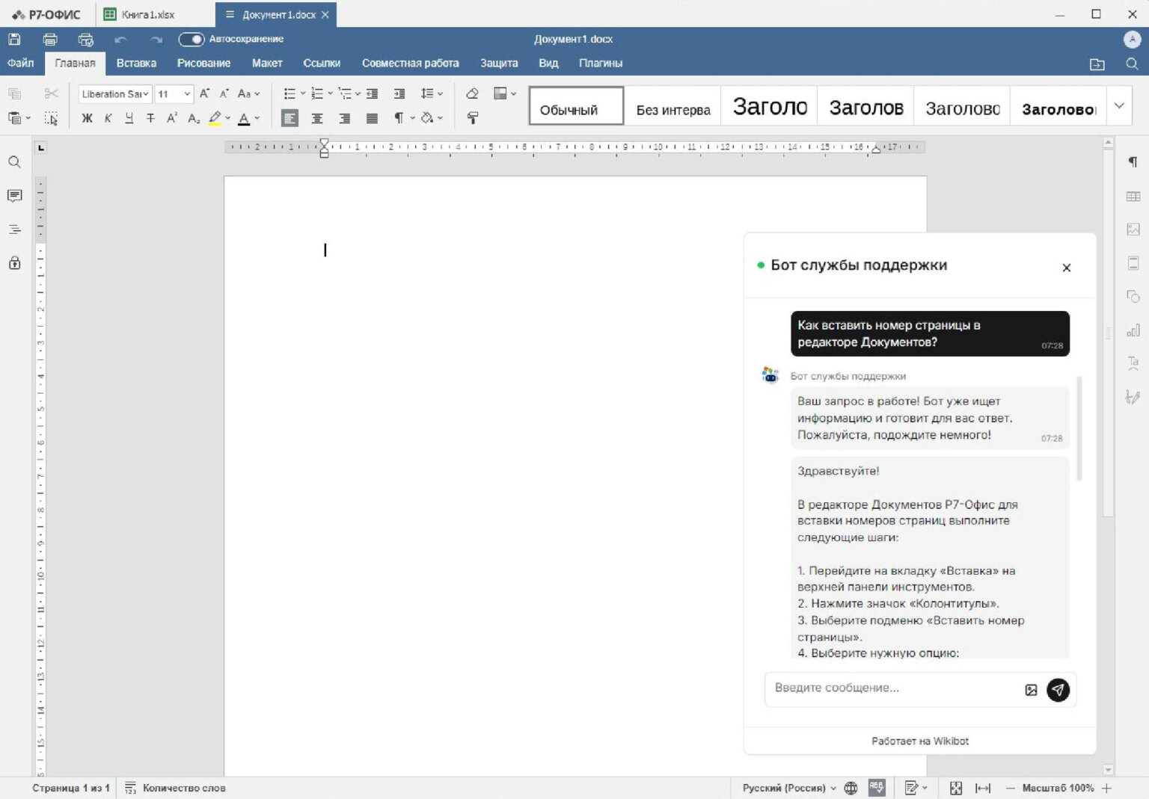Switch to the Вставка ribbon tab
Screen dimensions: 1149x799
coord(136,64)
